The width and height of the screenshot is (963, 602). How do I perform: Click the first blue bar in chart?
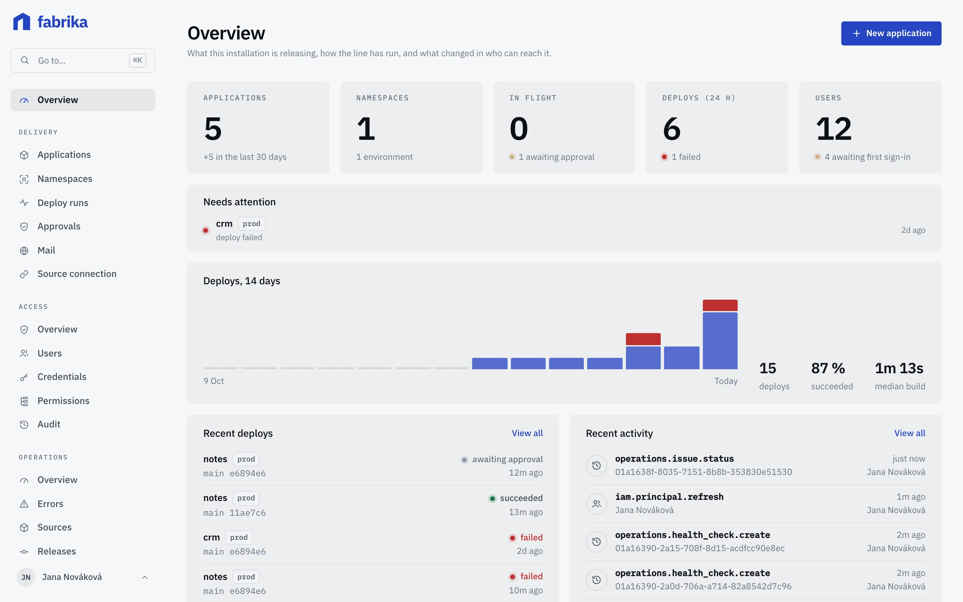[490, 364]
